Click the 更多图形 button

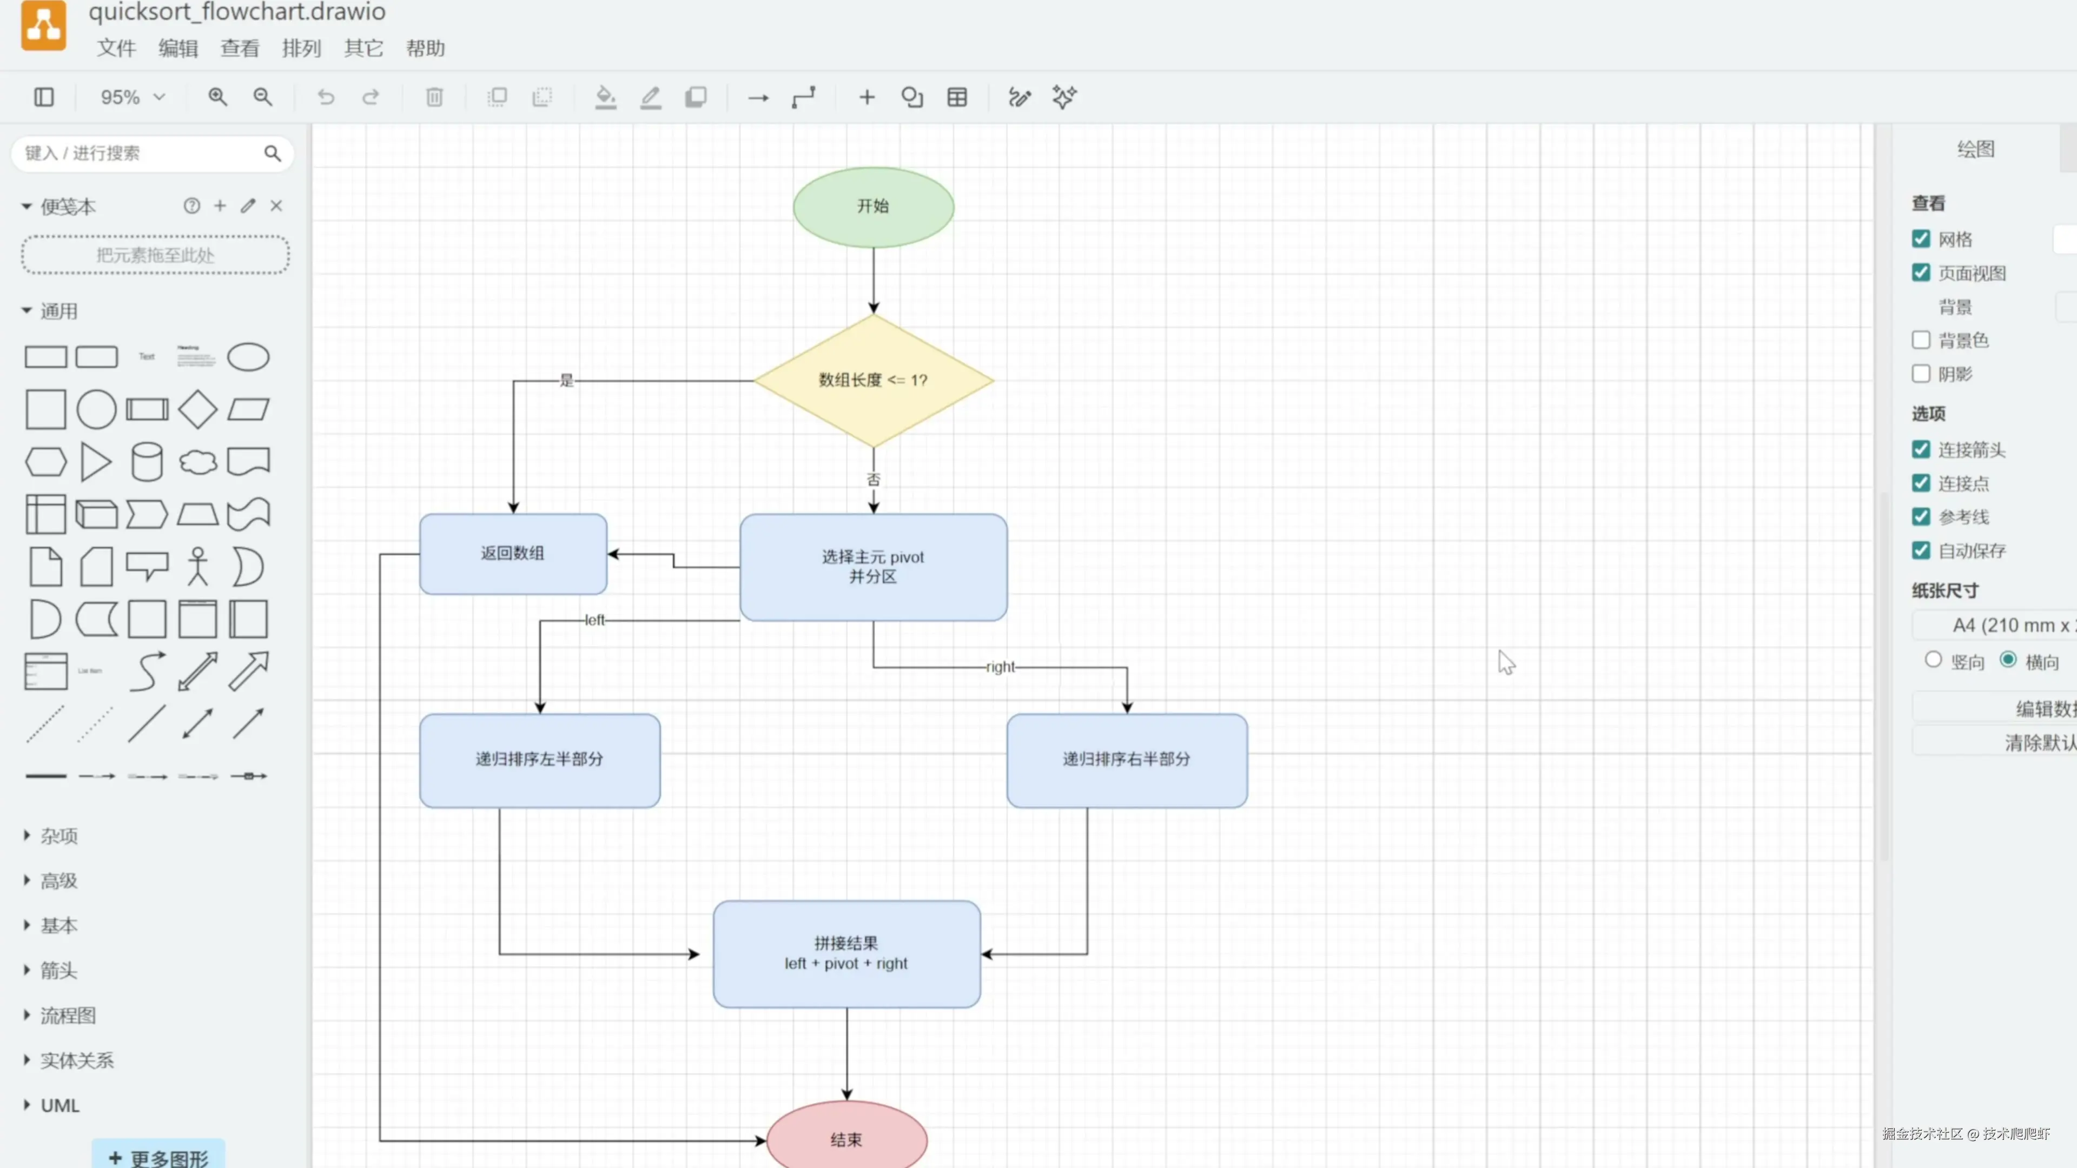[159, 1157]
